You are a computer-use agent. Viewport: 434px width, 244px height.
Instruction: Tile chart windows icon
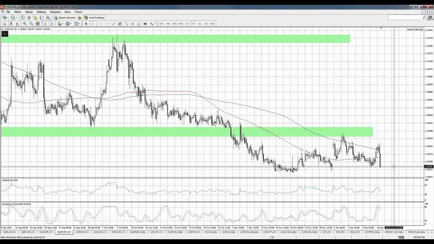(38, 24)
